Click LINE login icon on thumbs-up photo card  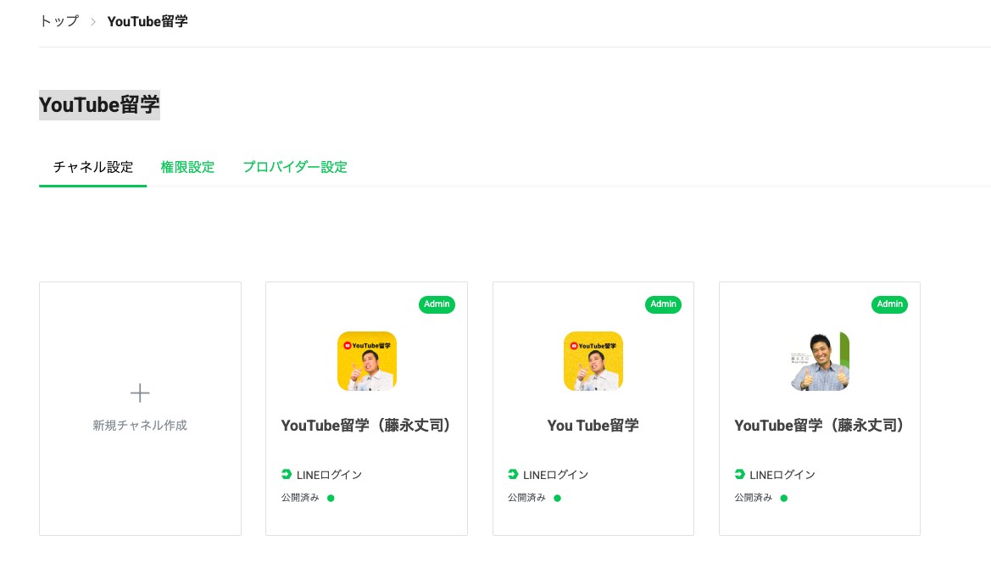pyautogui.click(x=739, y=474)
